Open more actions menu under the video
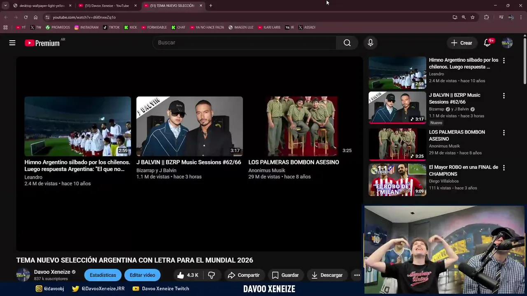Image resolution: width=527 pixels, height=296 pixels. pyautogui.click(x=357, y=275)
